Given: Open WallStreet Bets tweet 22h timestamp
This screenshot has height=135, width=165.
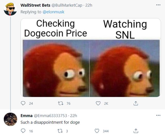Looking at the screenshot, I should 89,5.
